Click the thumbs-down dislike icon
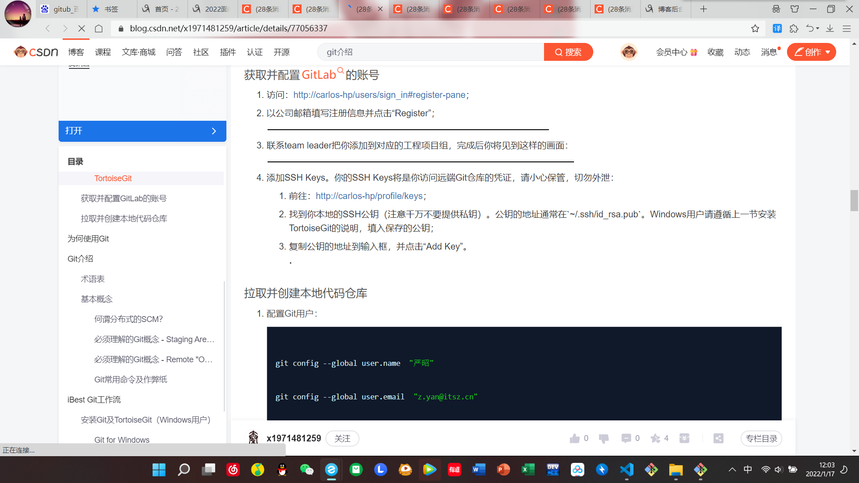This screenshot has width=859, height=483. click(604, 438)
